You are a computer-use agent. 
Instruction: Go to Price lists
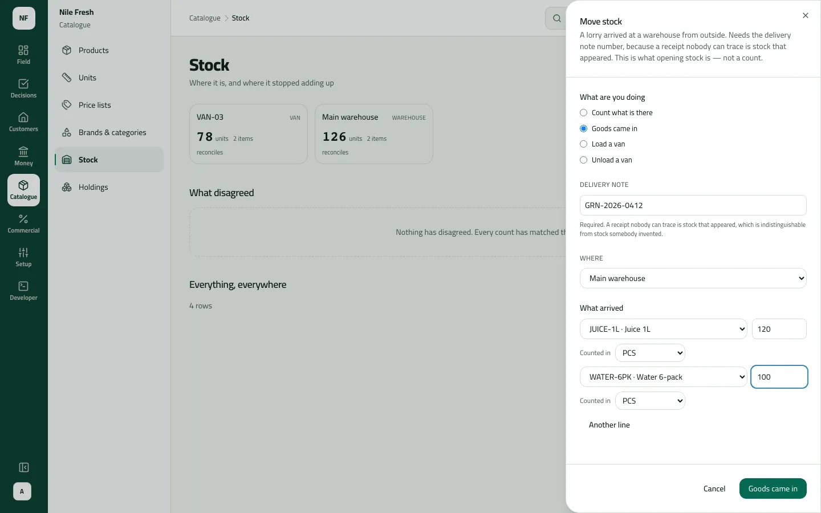coord(109,105)
